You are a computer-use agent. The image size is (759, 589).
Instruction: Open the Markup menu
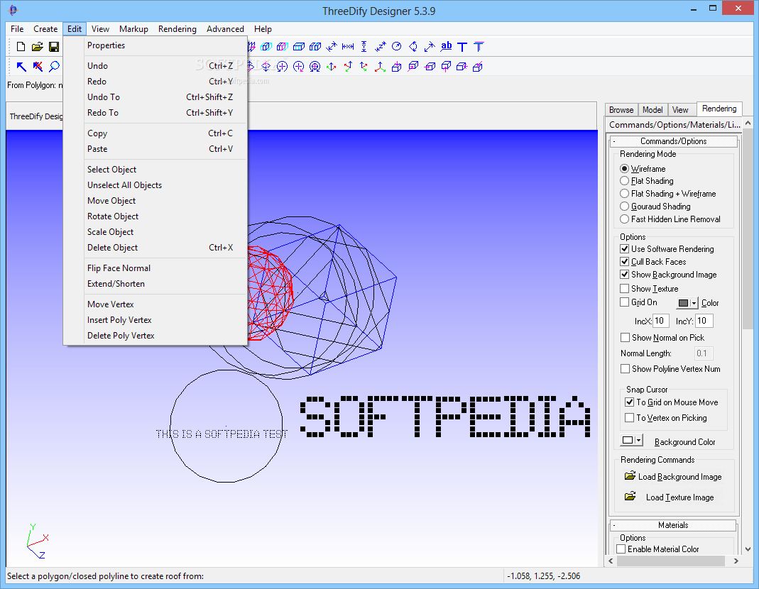pyautogui.click(x=133, y=28)
